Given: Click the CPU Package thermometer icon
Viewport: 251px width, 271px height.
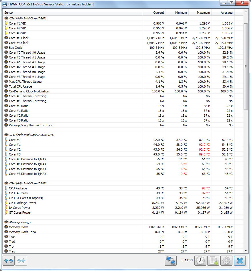Looking at the screenshot, I should pyautogui.click(x=6, y=188).
